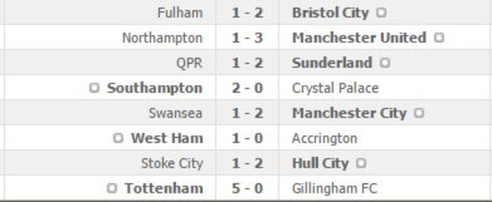Open the Fulham team link
Viewport: 492px width, 202px height.
coord(180,13)
